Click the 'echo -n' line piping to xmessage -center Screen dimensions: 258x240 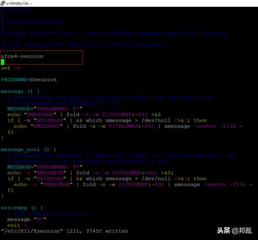tap(133, 184)
